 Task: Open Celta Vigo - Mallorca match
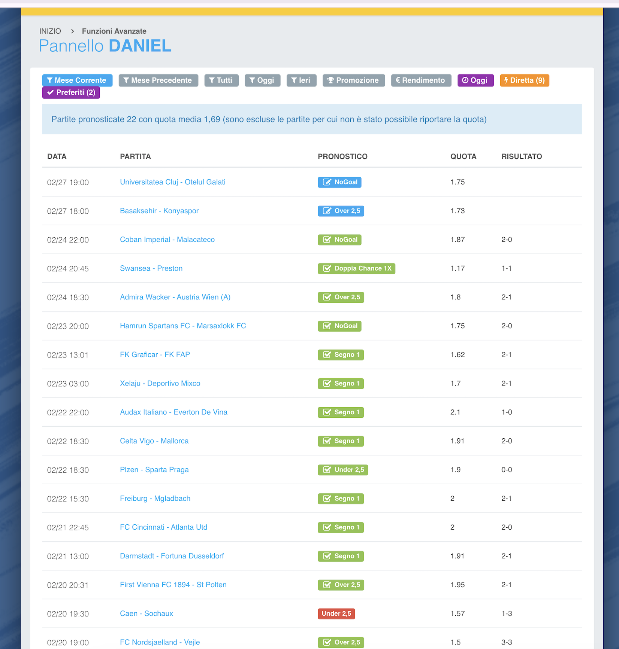coord(154,441)
